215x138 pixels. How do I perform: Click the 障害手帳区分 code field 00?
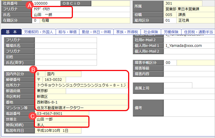(170, 63)
